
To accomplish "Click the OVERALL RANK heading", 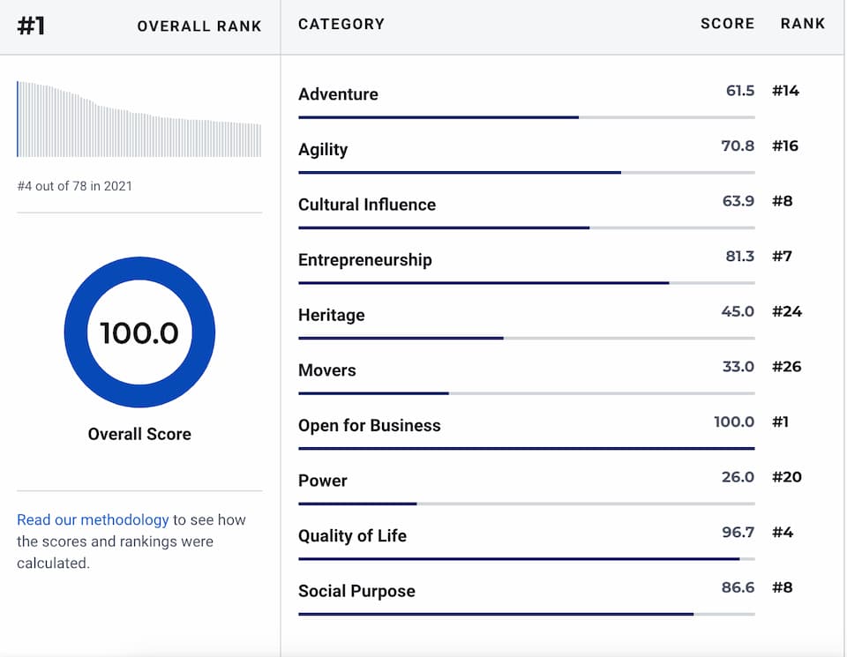I will tap(199, 26).
